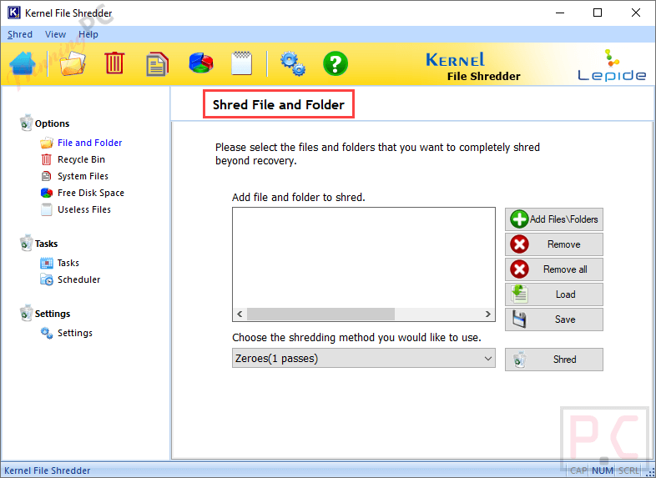Open Scheduler in sidebar
Viewport: 656px width, 478px height.
tap(78, 279)
